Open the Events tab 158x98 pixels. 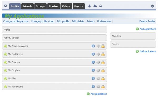click(x=79, y=6)
